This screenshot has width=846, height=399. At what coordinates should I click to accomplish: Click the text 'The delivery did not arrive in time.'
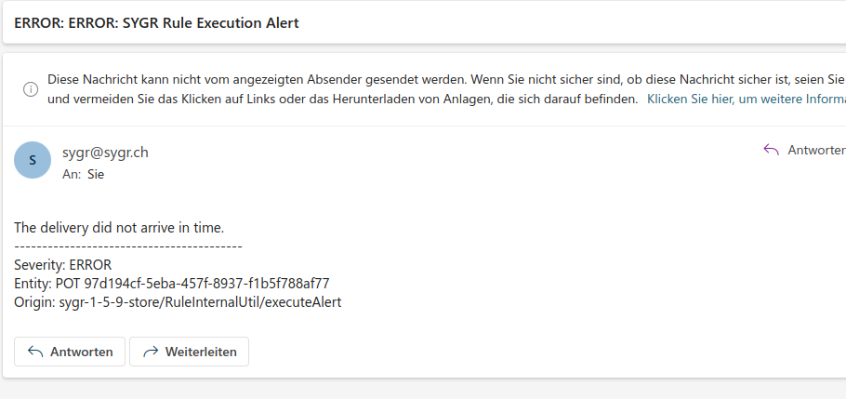[119, 228]
